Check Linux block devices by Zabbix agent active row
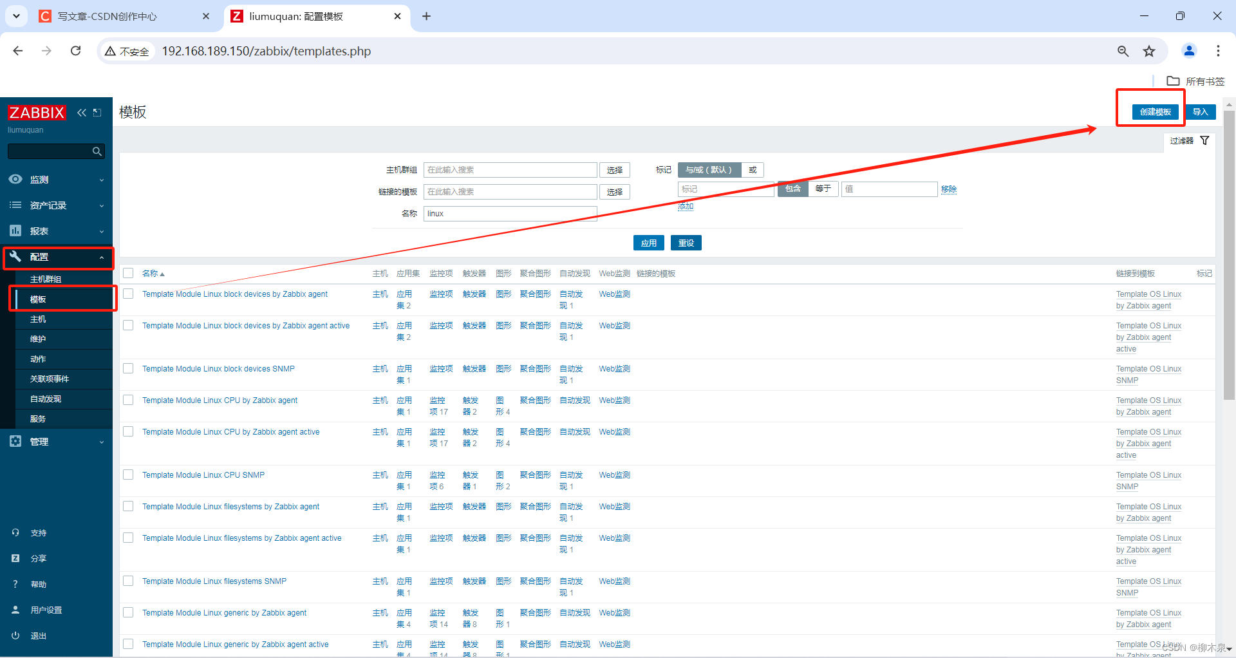The width and height of the screenshot is (1236, 658). pos(128,325)
